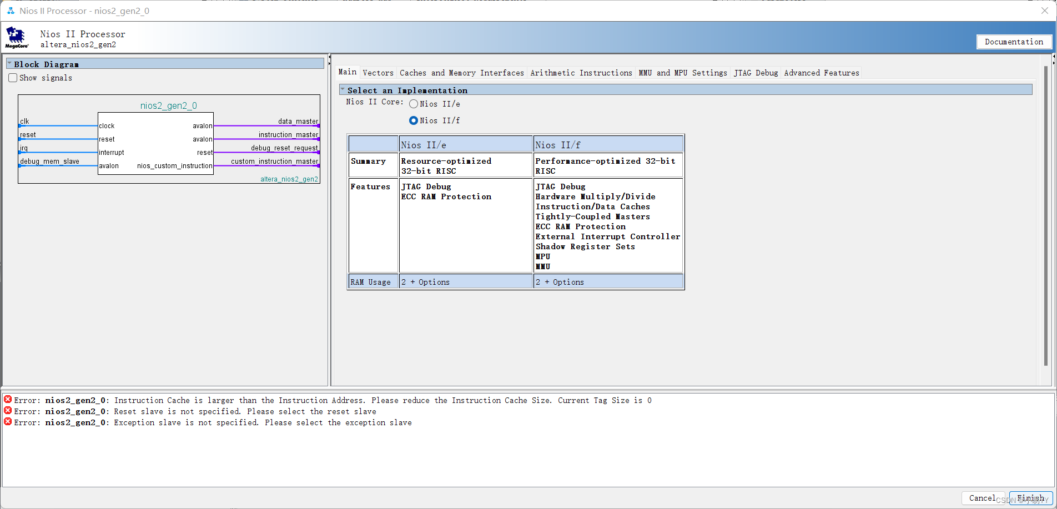The width and height of the screenshot is (1057, 509).
Task: Click the error icon for Exception slave message
Action: point(8,422)
